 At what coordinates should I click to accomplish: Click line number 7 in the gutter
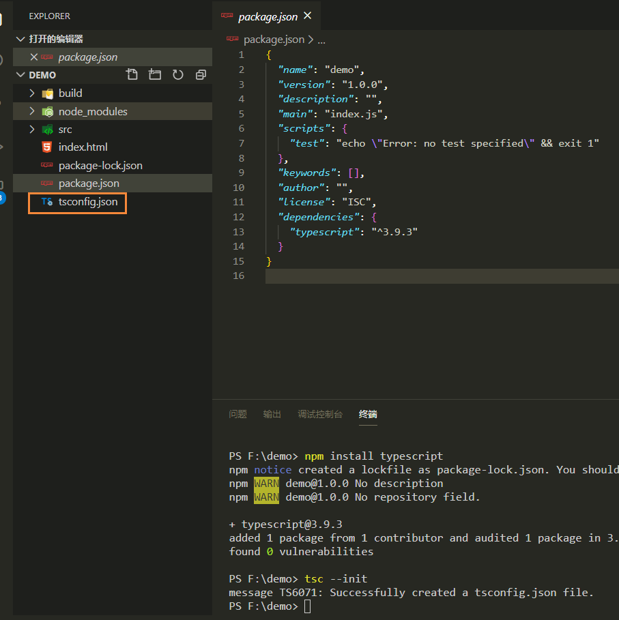242,143
